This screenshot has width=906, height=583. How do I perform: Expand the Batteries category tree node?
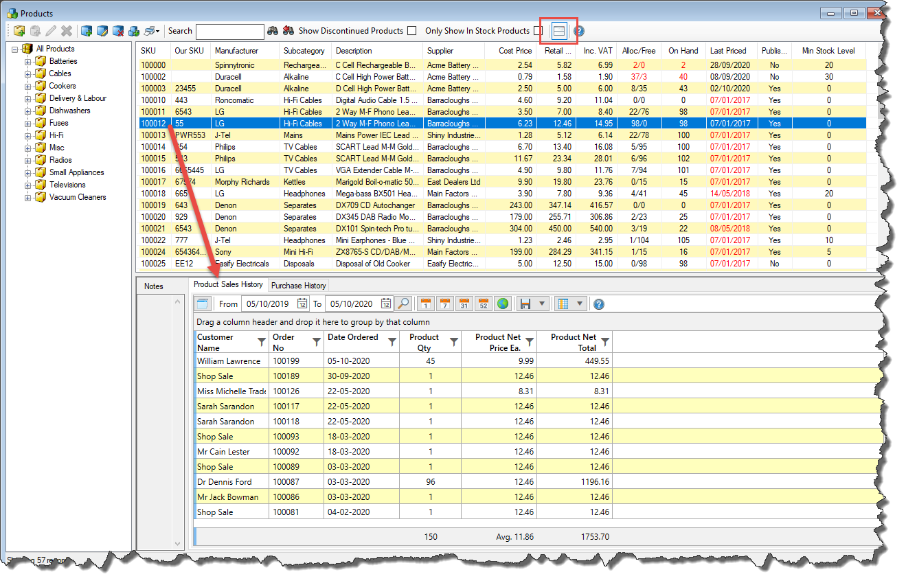[x=28, y=61]
